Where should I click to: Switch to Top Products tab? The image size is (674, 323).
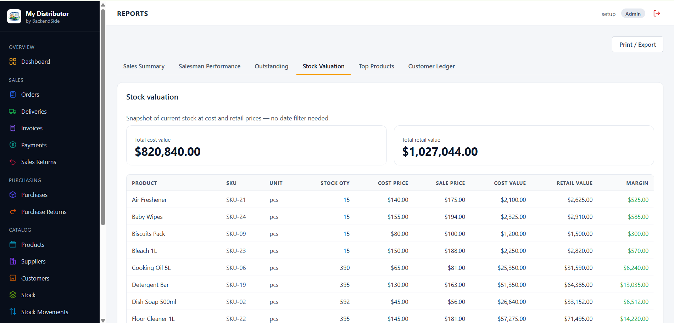pyautogui.click(x=376, y=66)
